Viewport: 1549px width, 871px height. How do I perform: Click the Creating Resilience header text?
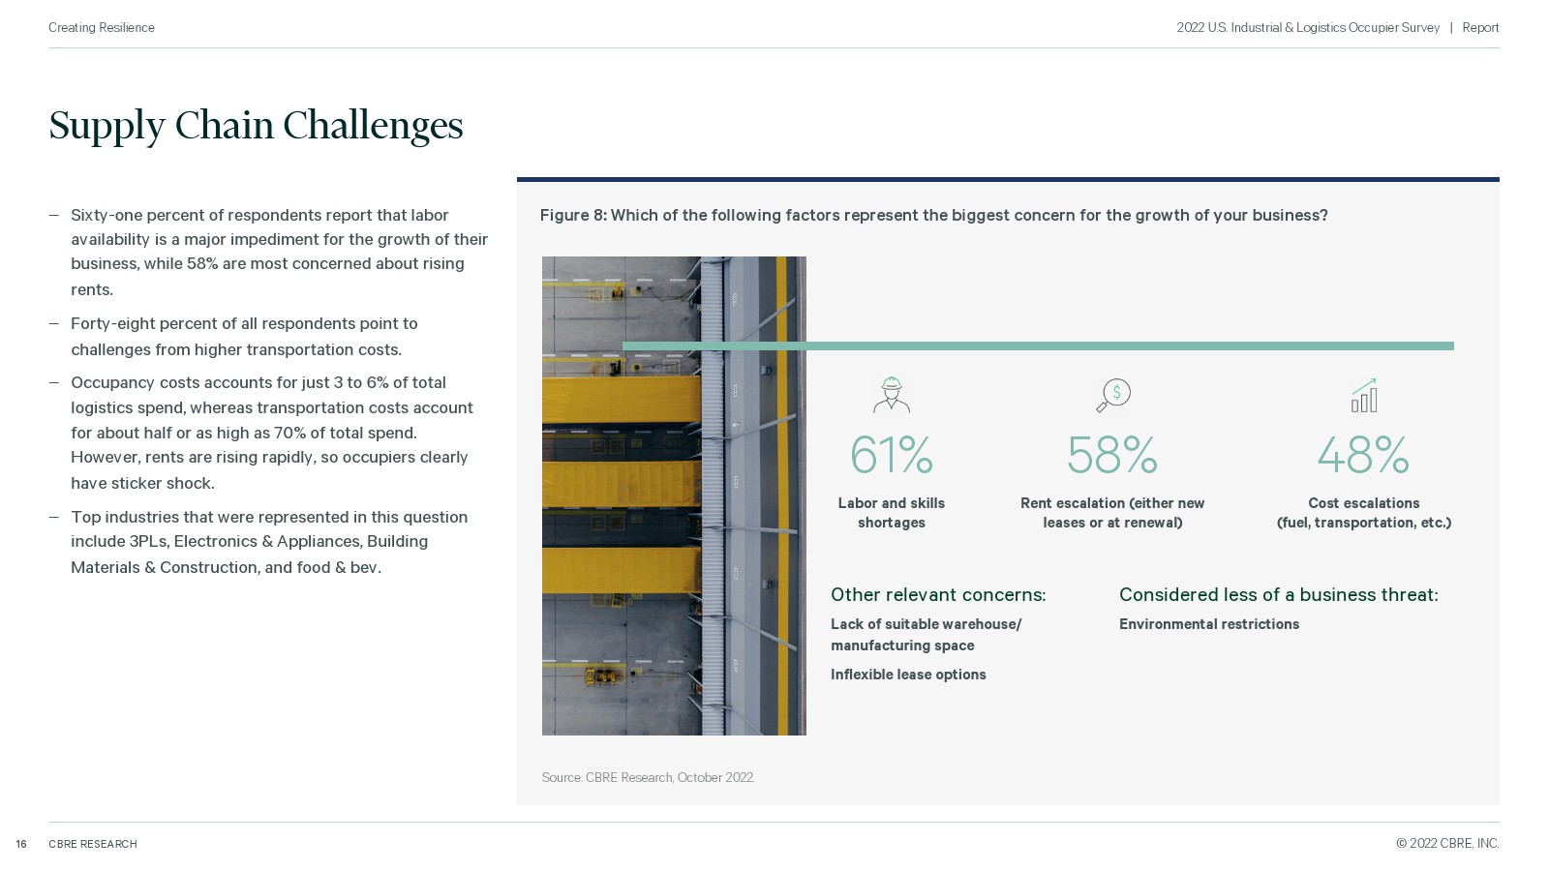(102, 28)
